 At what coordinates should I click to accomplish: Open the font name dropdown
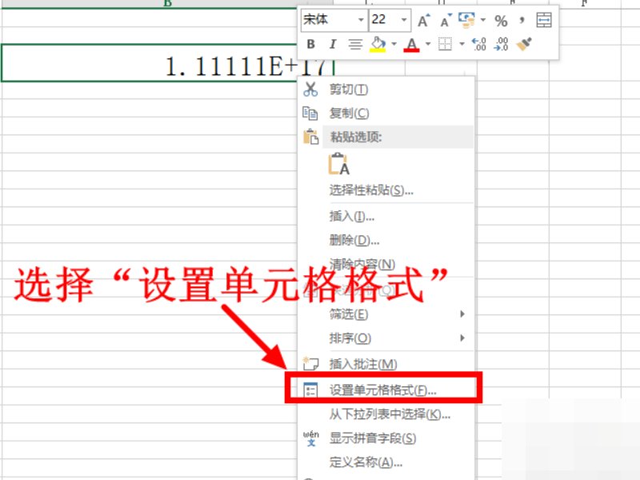pos(362,20)
